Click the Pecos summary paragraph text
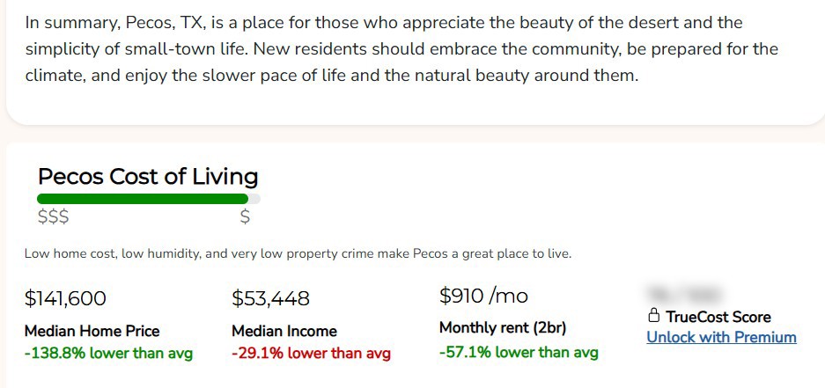This screenshot has height=388, width=825. click(x=401, y=49)
